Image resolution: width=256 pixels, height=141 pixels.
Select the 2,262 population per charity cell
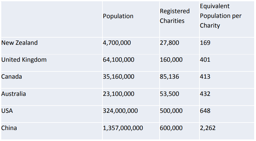coord(208,128)
